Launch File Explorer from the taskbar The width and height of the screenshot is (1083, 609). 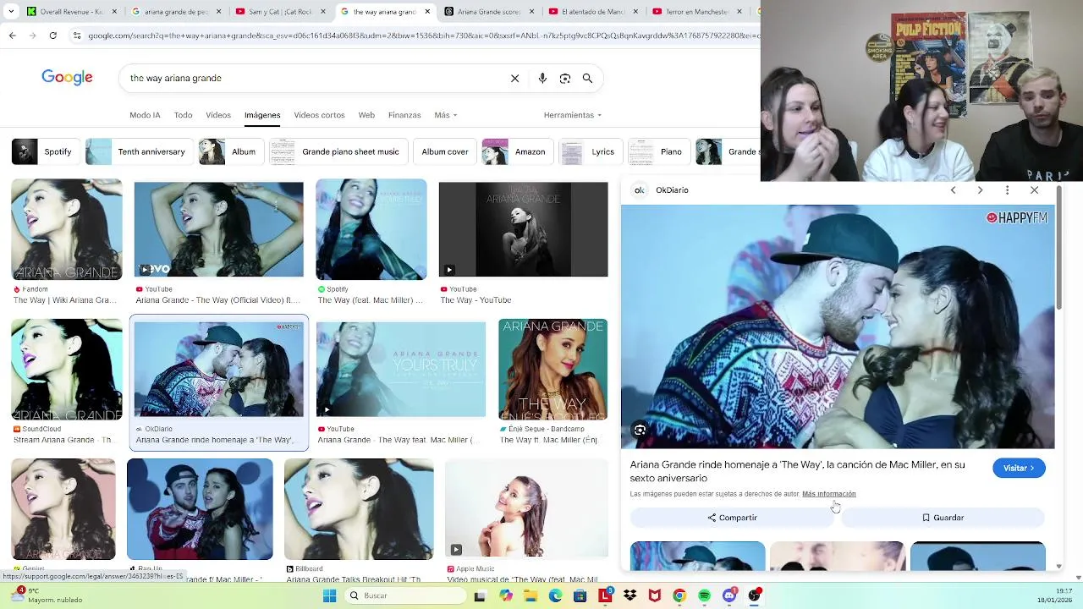(x=531, y=595)
